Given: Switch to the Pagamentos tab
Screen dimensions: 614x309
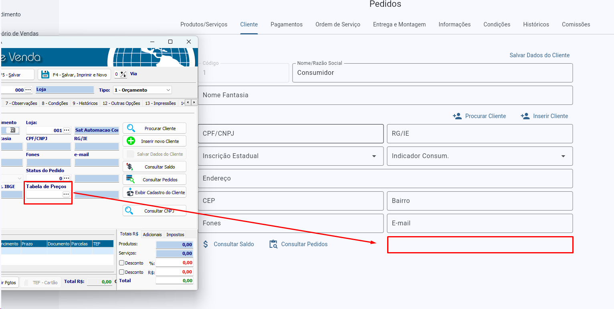Looking at the screenshot, I should 286,24.
